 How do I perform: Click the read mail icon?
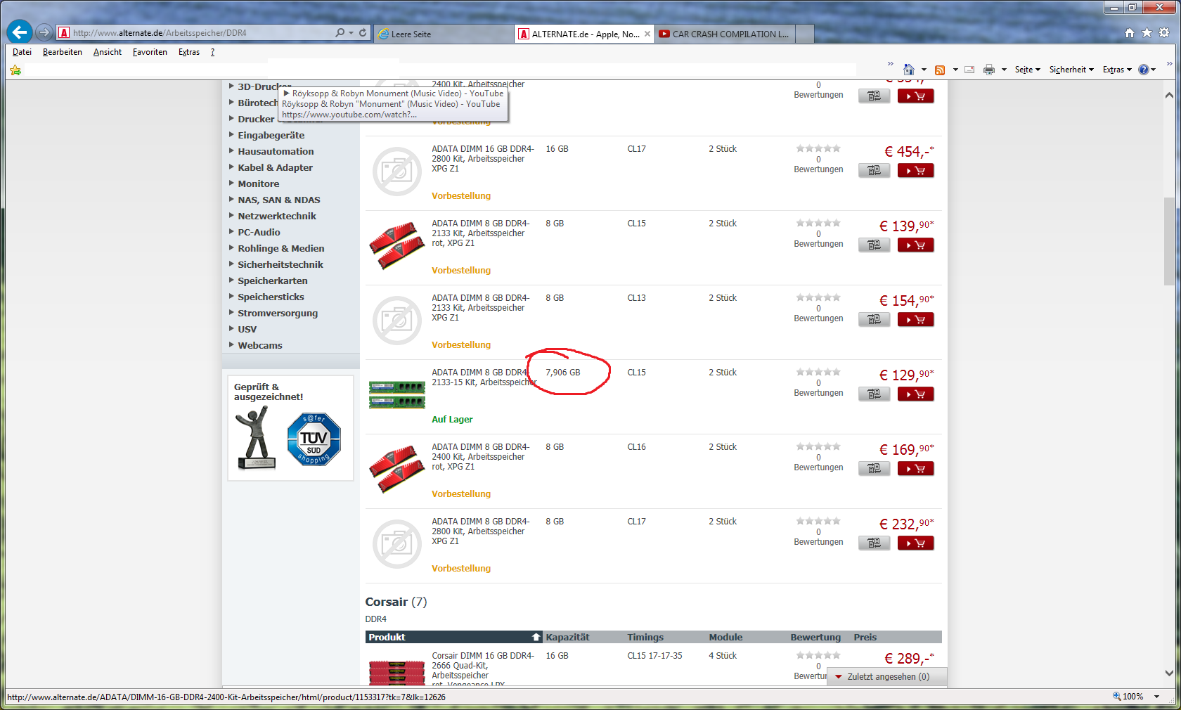point(969,70)
